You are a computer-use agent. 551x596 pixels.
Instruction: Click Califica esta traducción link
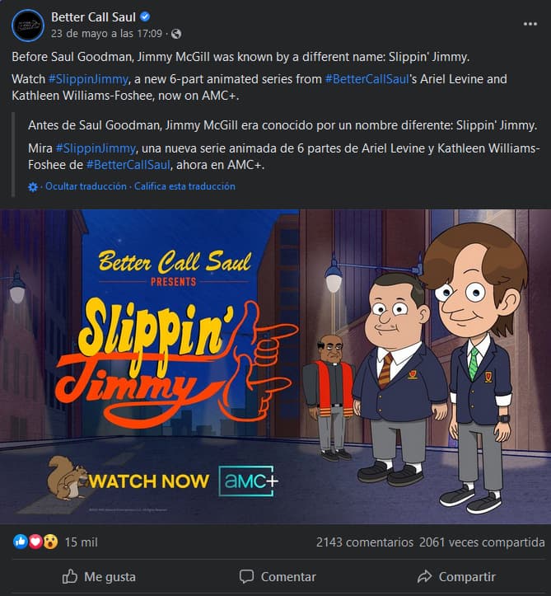184,186
